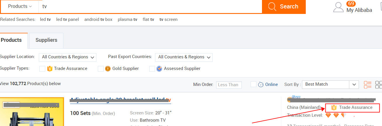The height and width of the screenshot is (126, 382).
Task: Click the Trade Assurance shield icon in filters
Action: click(50, 69)
